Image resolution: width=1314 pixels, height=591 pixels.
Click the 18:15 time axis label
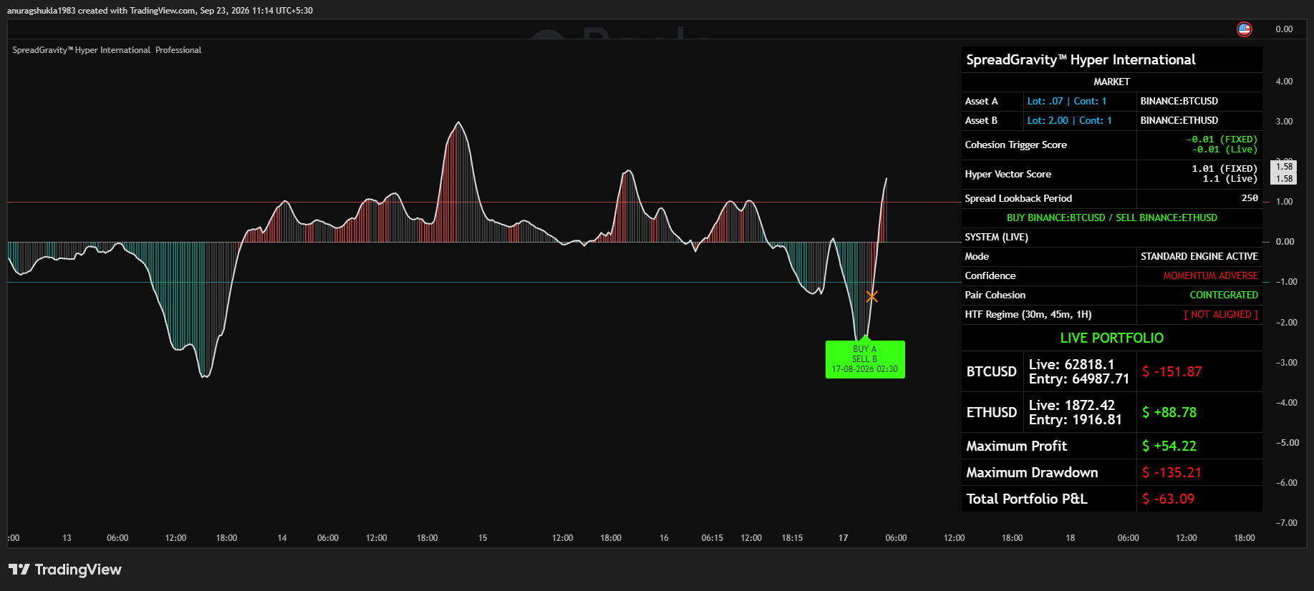pyautogui.click(x=792, y=538)
